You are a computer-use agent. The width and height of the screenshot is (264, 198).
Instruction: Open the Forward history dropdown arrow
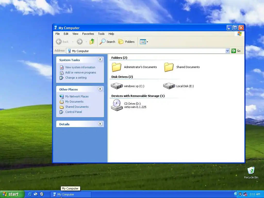pyautogui.click(x=86, y=42)
